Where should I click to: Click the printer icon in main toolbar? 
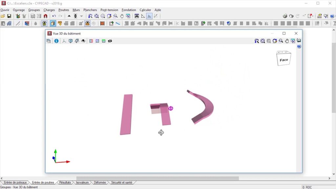(x=285, y=16)
